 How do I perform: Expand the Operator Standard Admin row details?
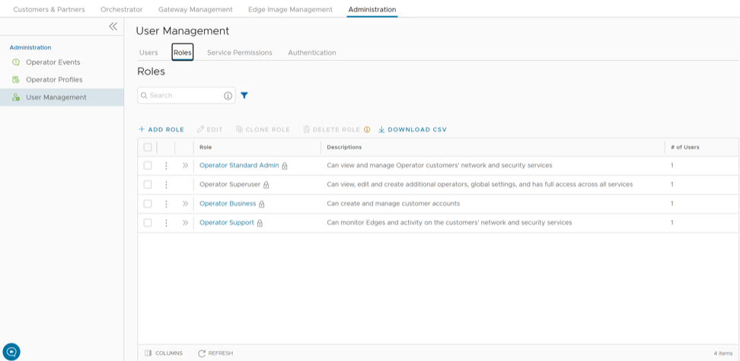coord(185,165)
